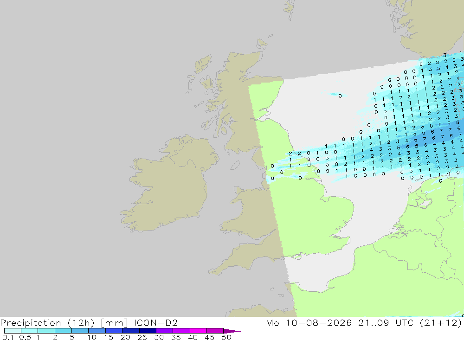Click the '35' legend scale label
This screenshot has height=340, width=464.
click(176, 337)
